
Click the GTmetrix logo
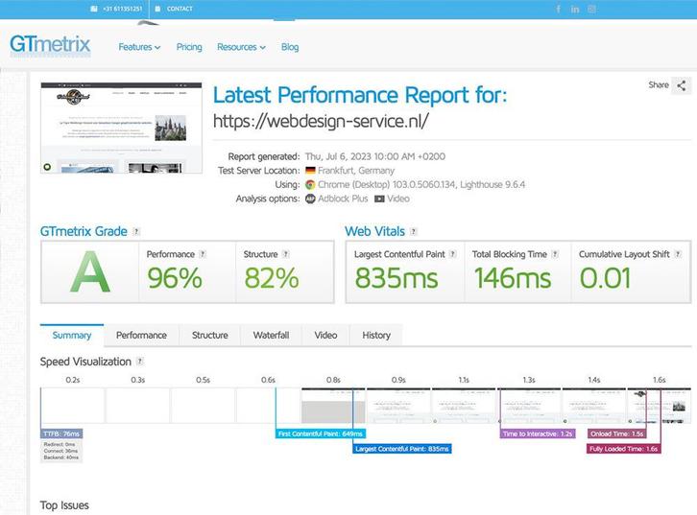(x=50, y=45)
